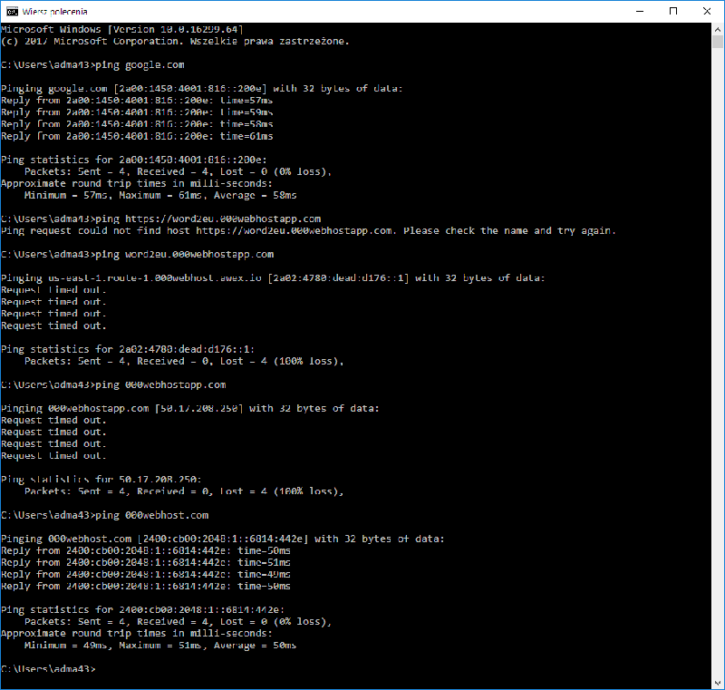Click the 'Average = 58ms' statistics line

point(160,195)
